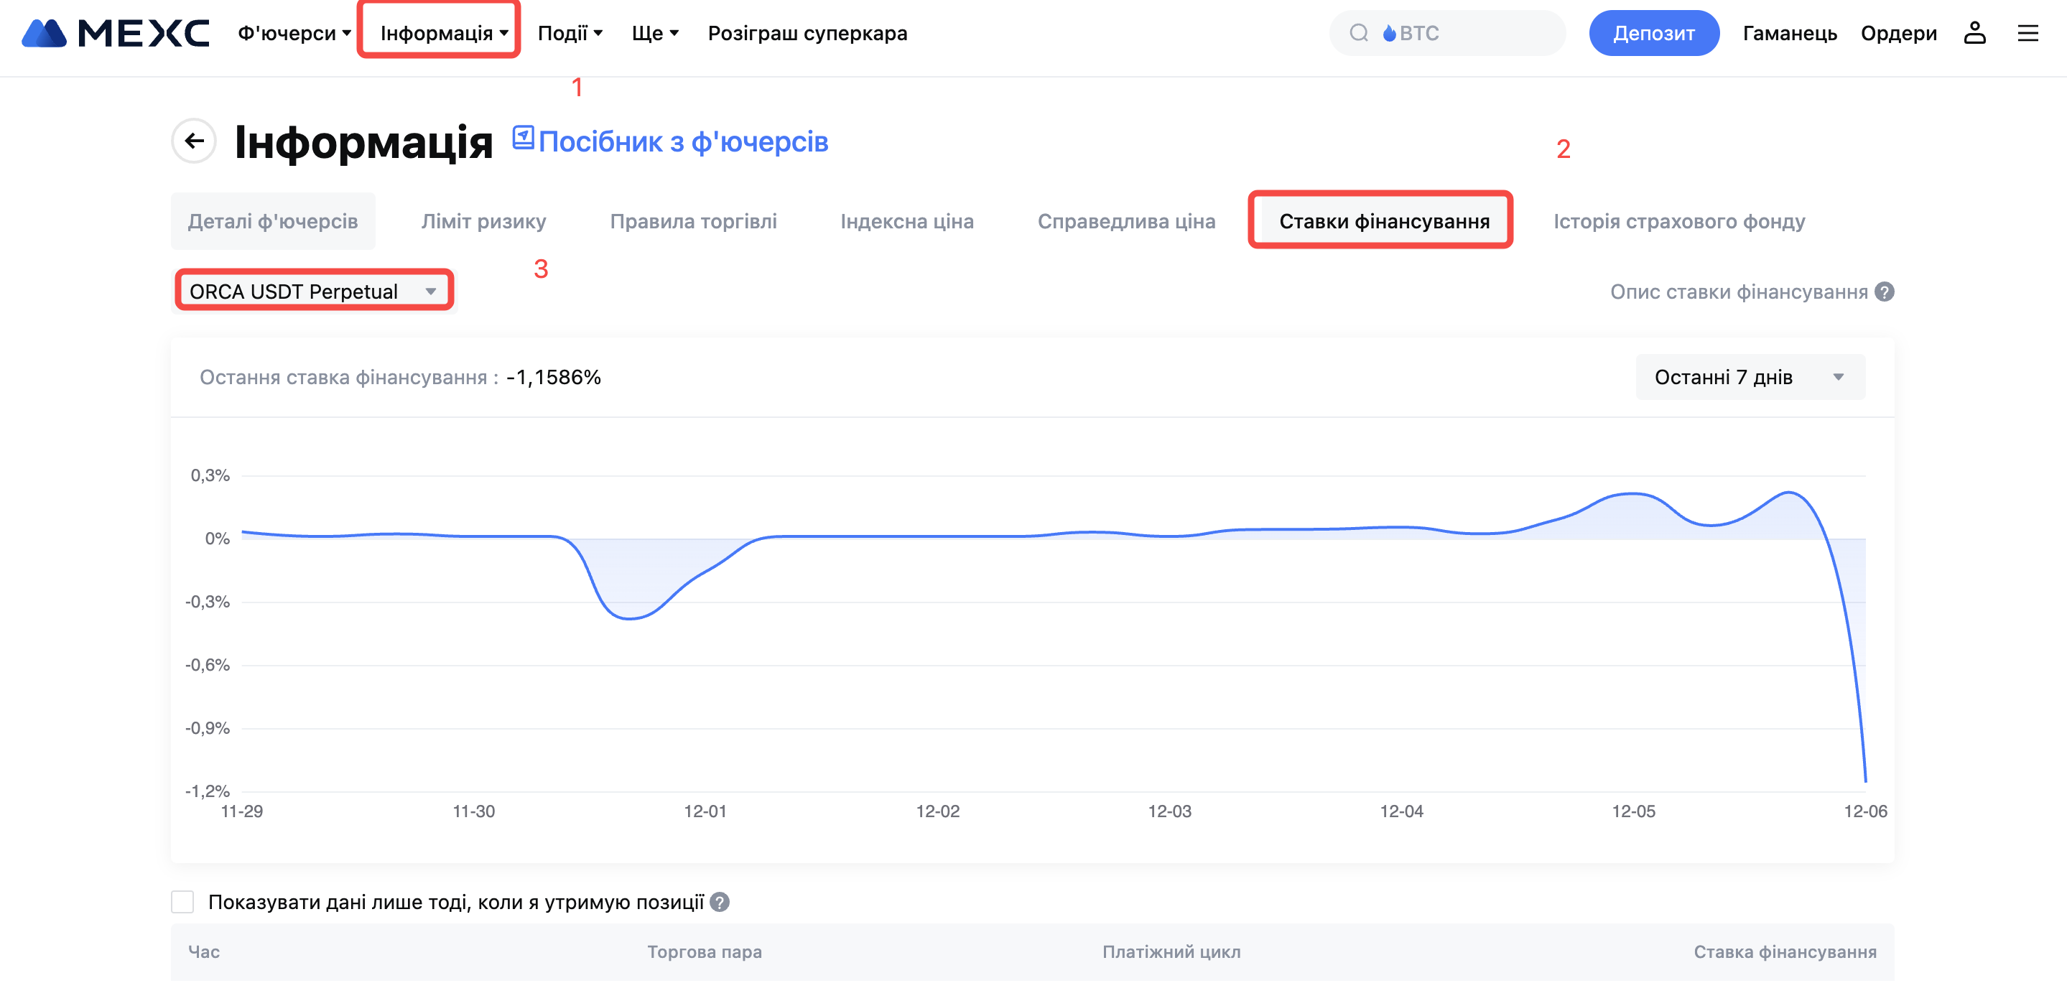This screenshot has width=2067, height=1001.
Task: Expand ORCA USDT Perpetual pair dropdown
Action: click(x=314, y=291)
